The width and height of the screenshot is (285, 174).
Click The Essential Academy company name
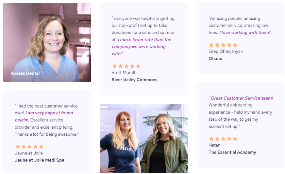pos(232,152)
